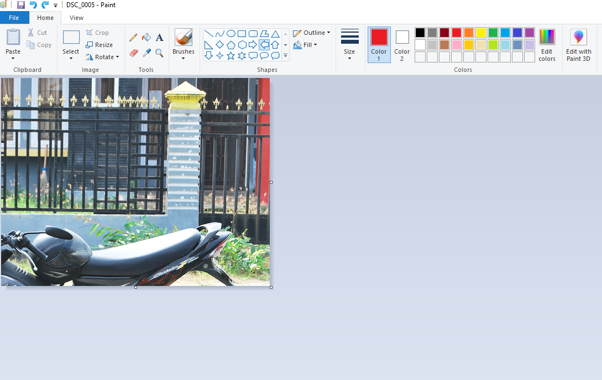Choose the Diamond shape

219,45
